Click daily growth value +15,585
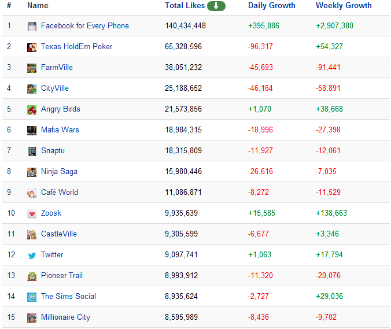The image size is (391, 329). pyautogui.click(x=261, y=213)
